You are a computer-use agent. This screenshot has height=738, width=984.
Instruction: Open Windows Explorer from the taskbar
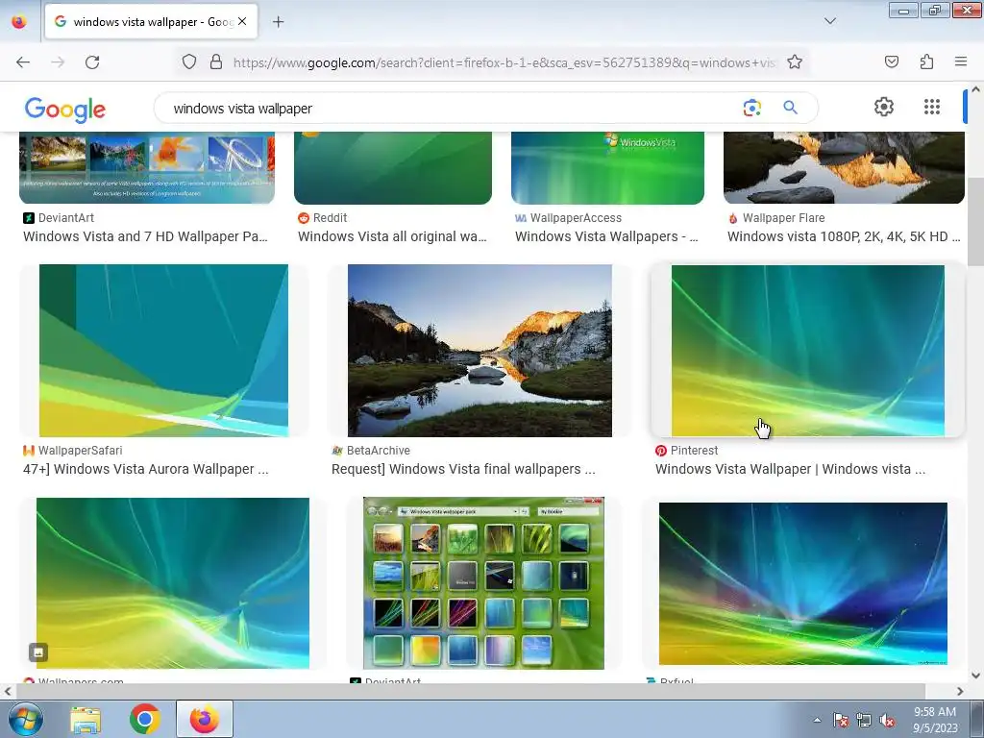(x=86, y=719)
